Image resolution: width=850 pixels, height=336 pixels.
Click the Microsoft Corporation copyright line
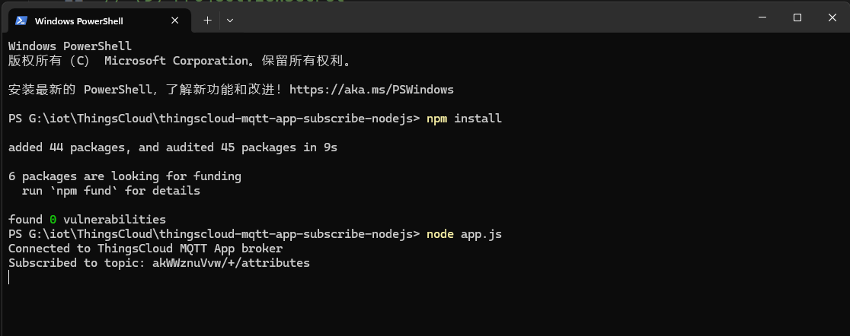click(180, 61)
